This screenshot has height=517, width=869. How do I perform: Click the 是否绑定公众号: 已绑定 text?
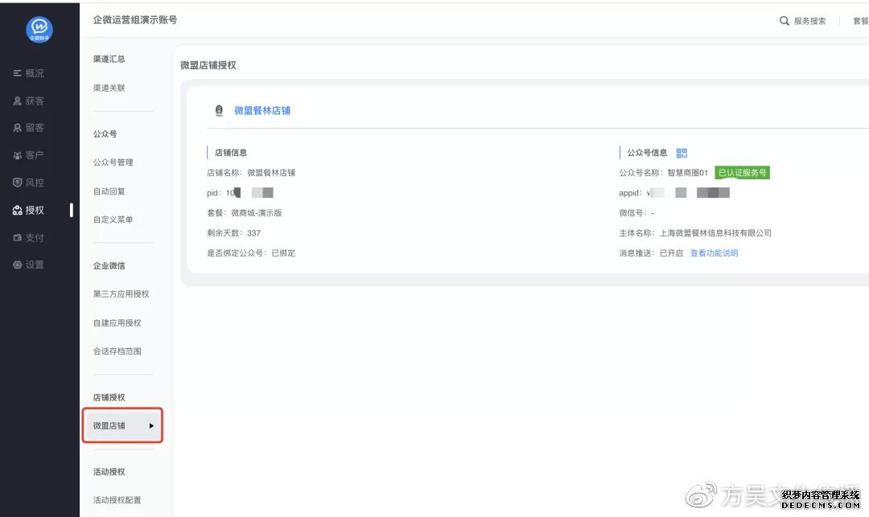(x=251, y=253)
